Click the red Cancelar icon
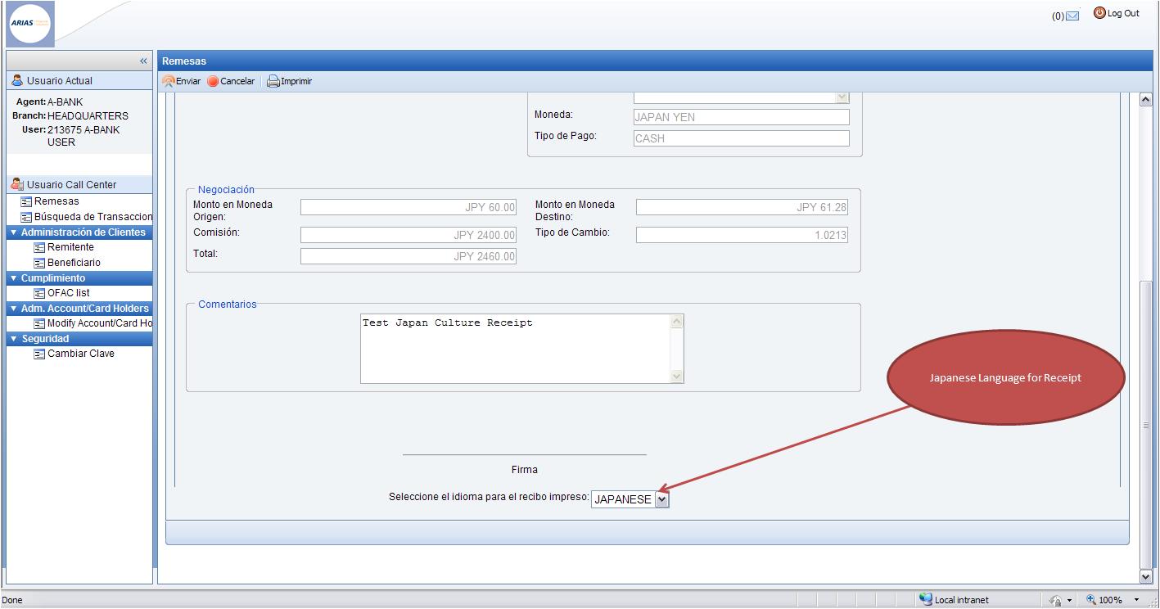Screen dimensions: 1160x609 coord(213,82)
